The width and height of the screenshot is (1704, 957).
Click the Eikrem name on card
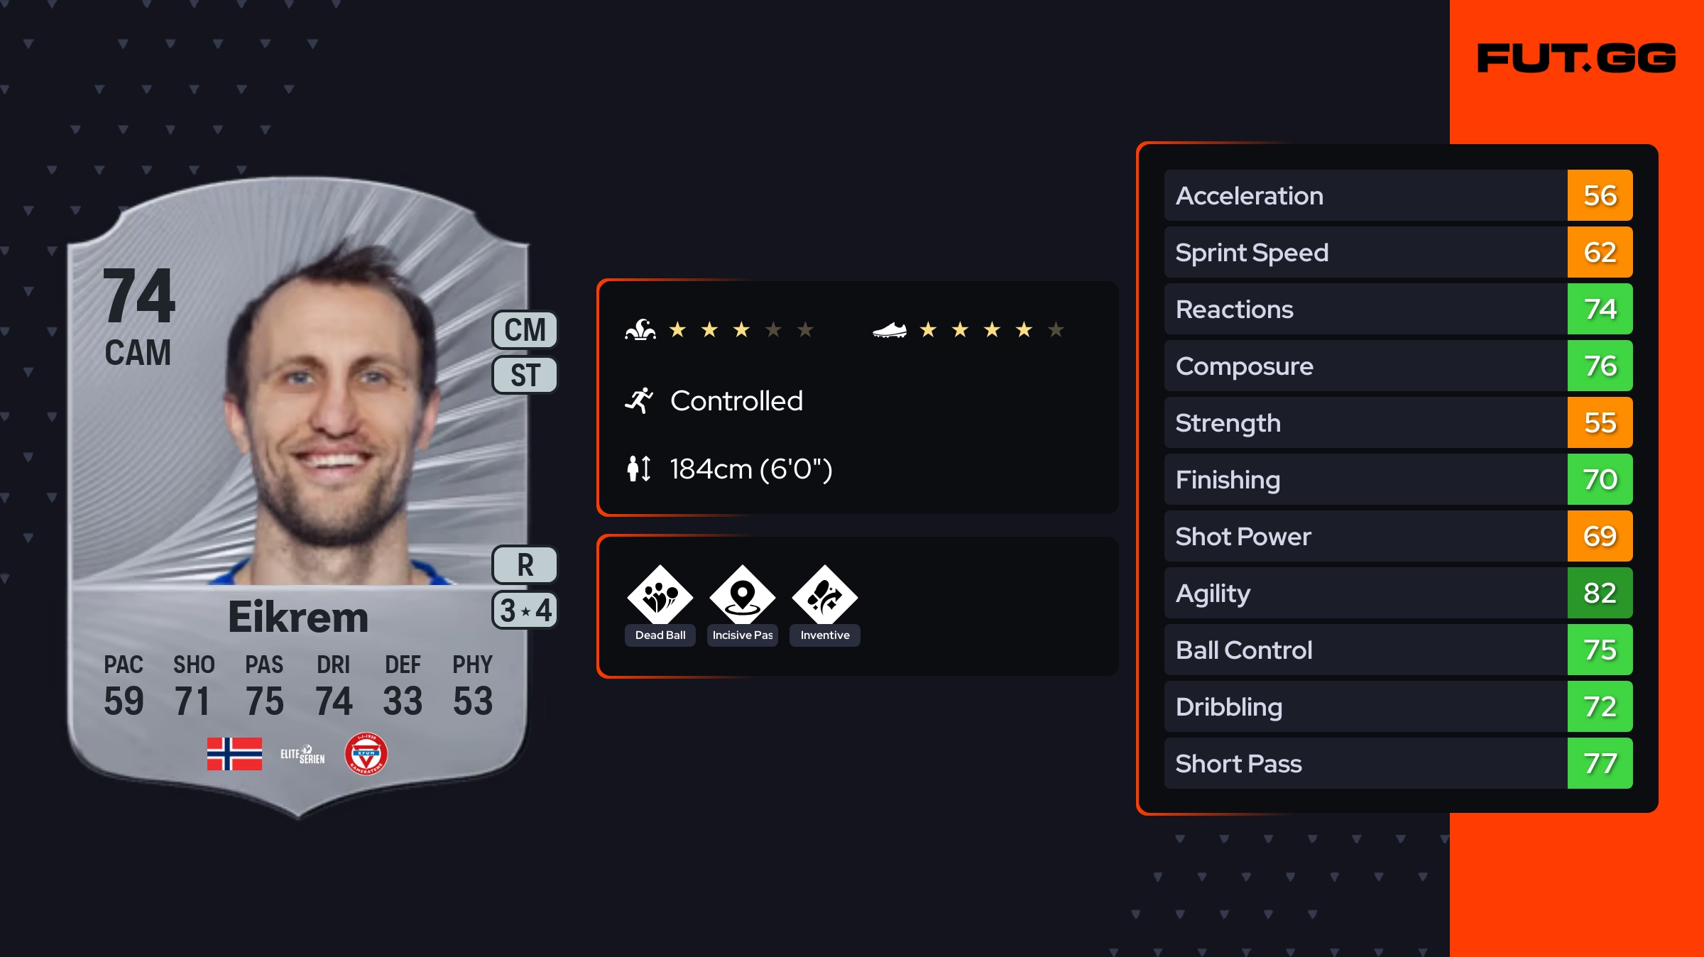coord(298,618)
